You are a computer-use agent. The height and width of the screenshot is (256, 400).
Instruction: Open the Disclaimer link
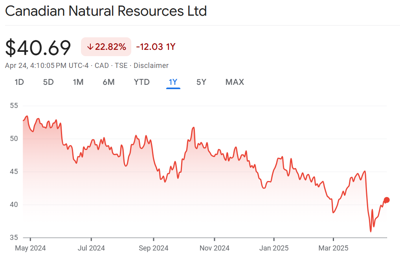(x=151, y=66)
